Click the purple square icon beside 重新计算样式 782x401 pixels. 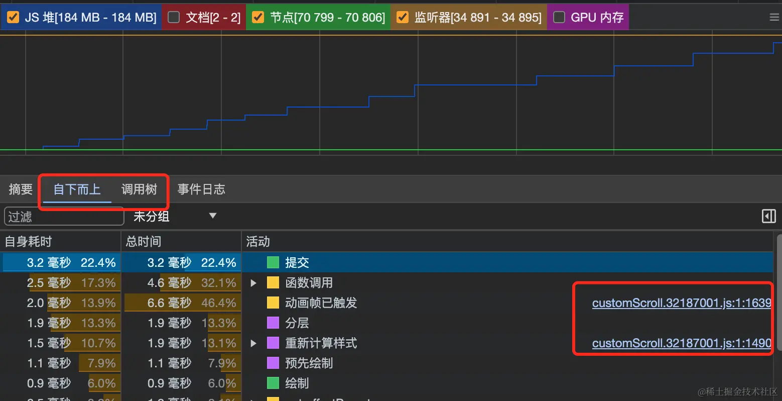coord(273,343)
